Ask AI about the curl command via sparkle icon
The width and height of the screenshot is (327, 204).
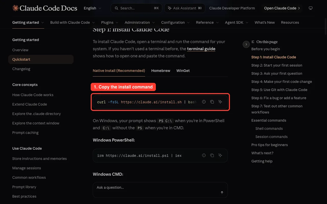pyautogui.click(x=220, y=102)
